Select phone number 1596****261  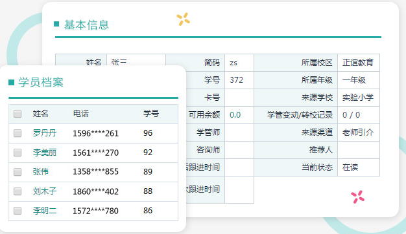tap(95, 133)
